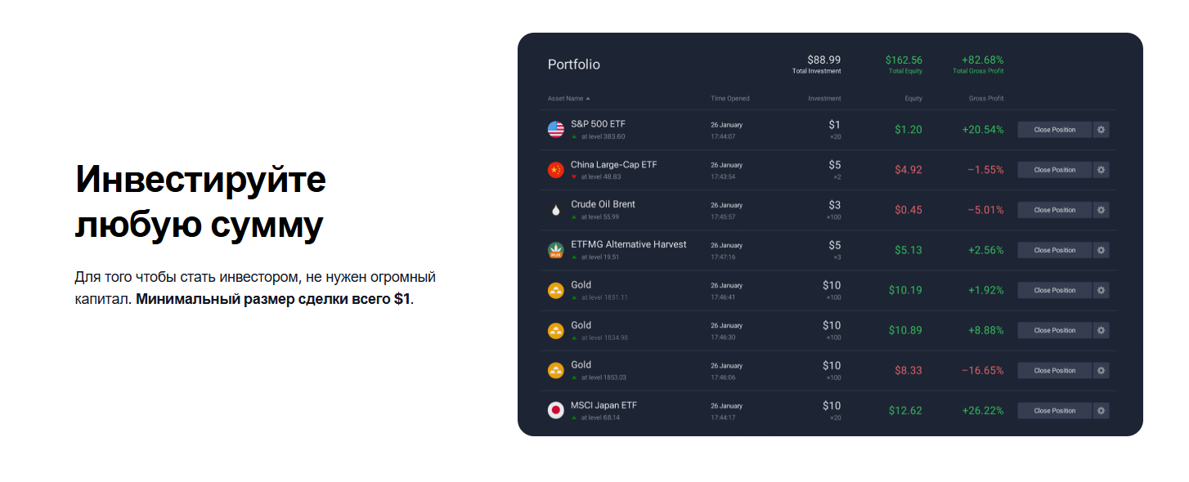This screenshot has width=1189, height=482.
Task: Click the US flag icon for S&P 500 ETF
Action: click(x=556, y=129)
